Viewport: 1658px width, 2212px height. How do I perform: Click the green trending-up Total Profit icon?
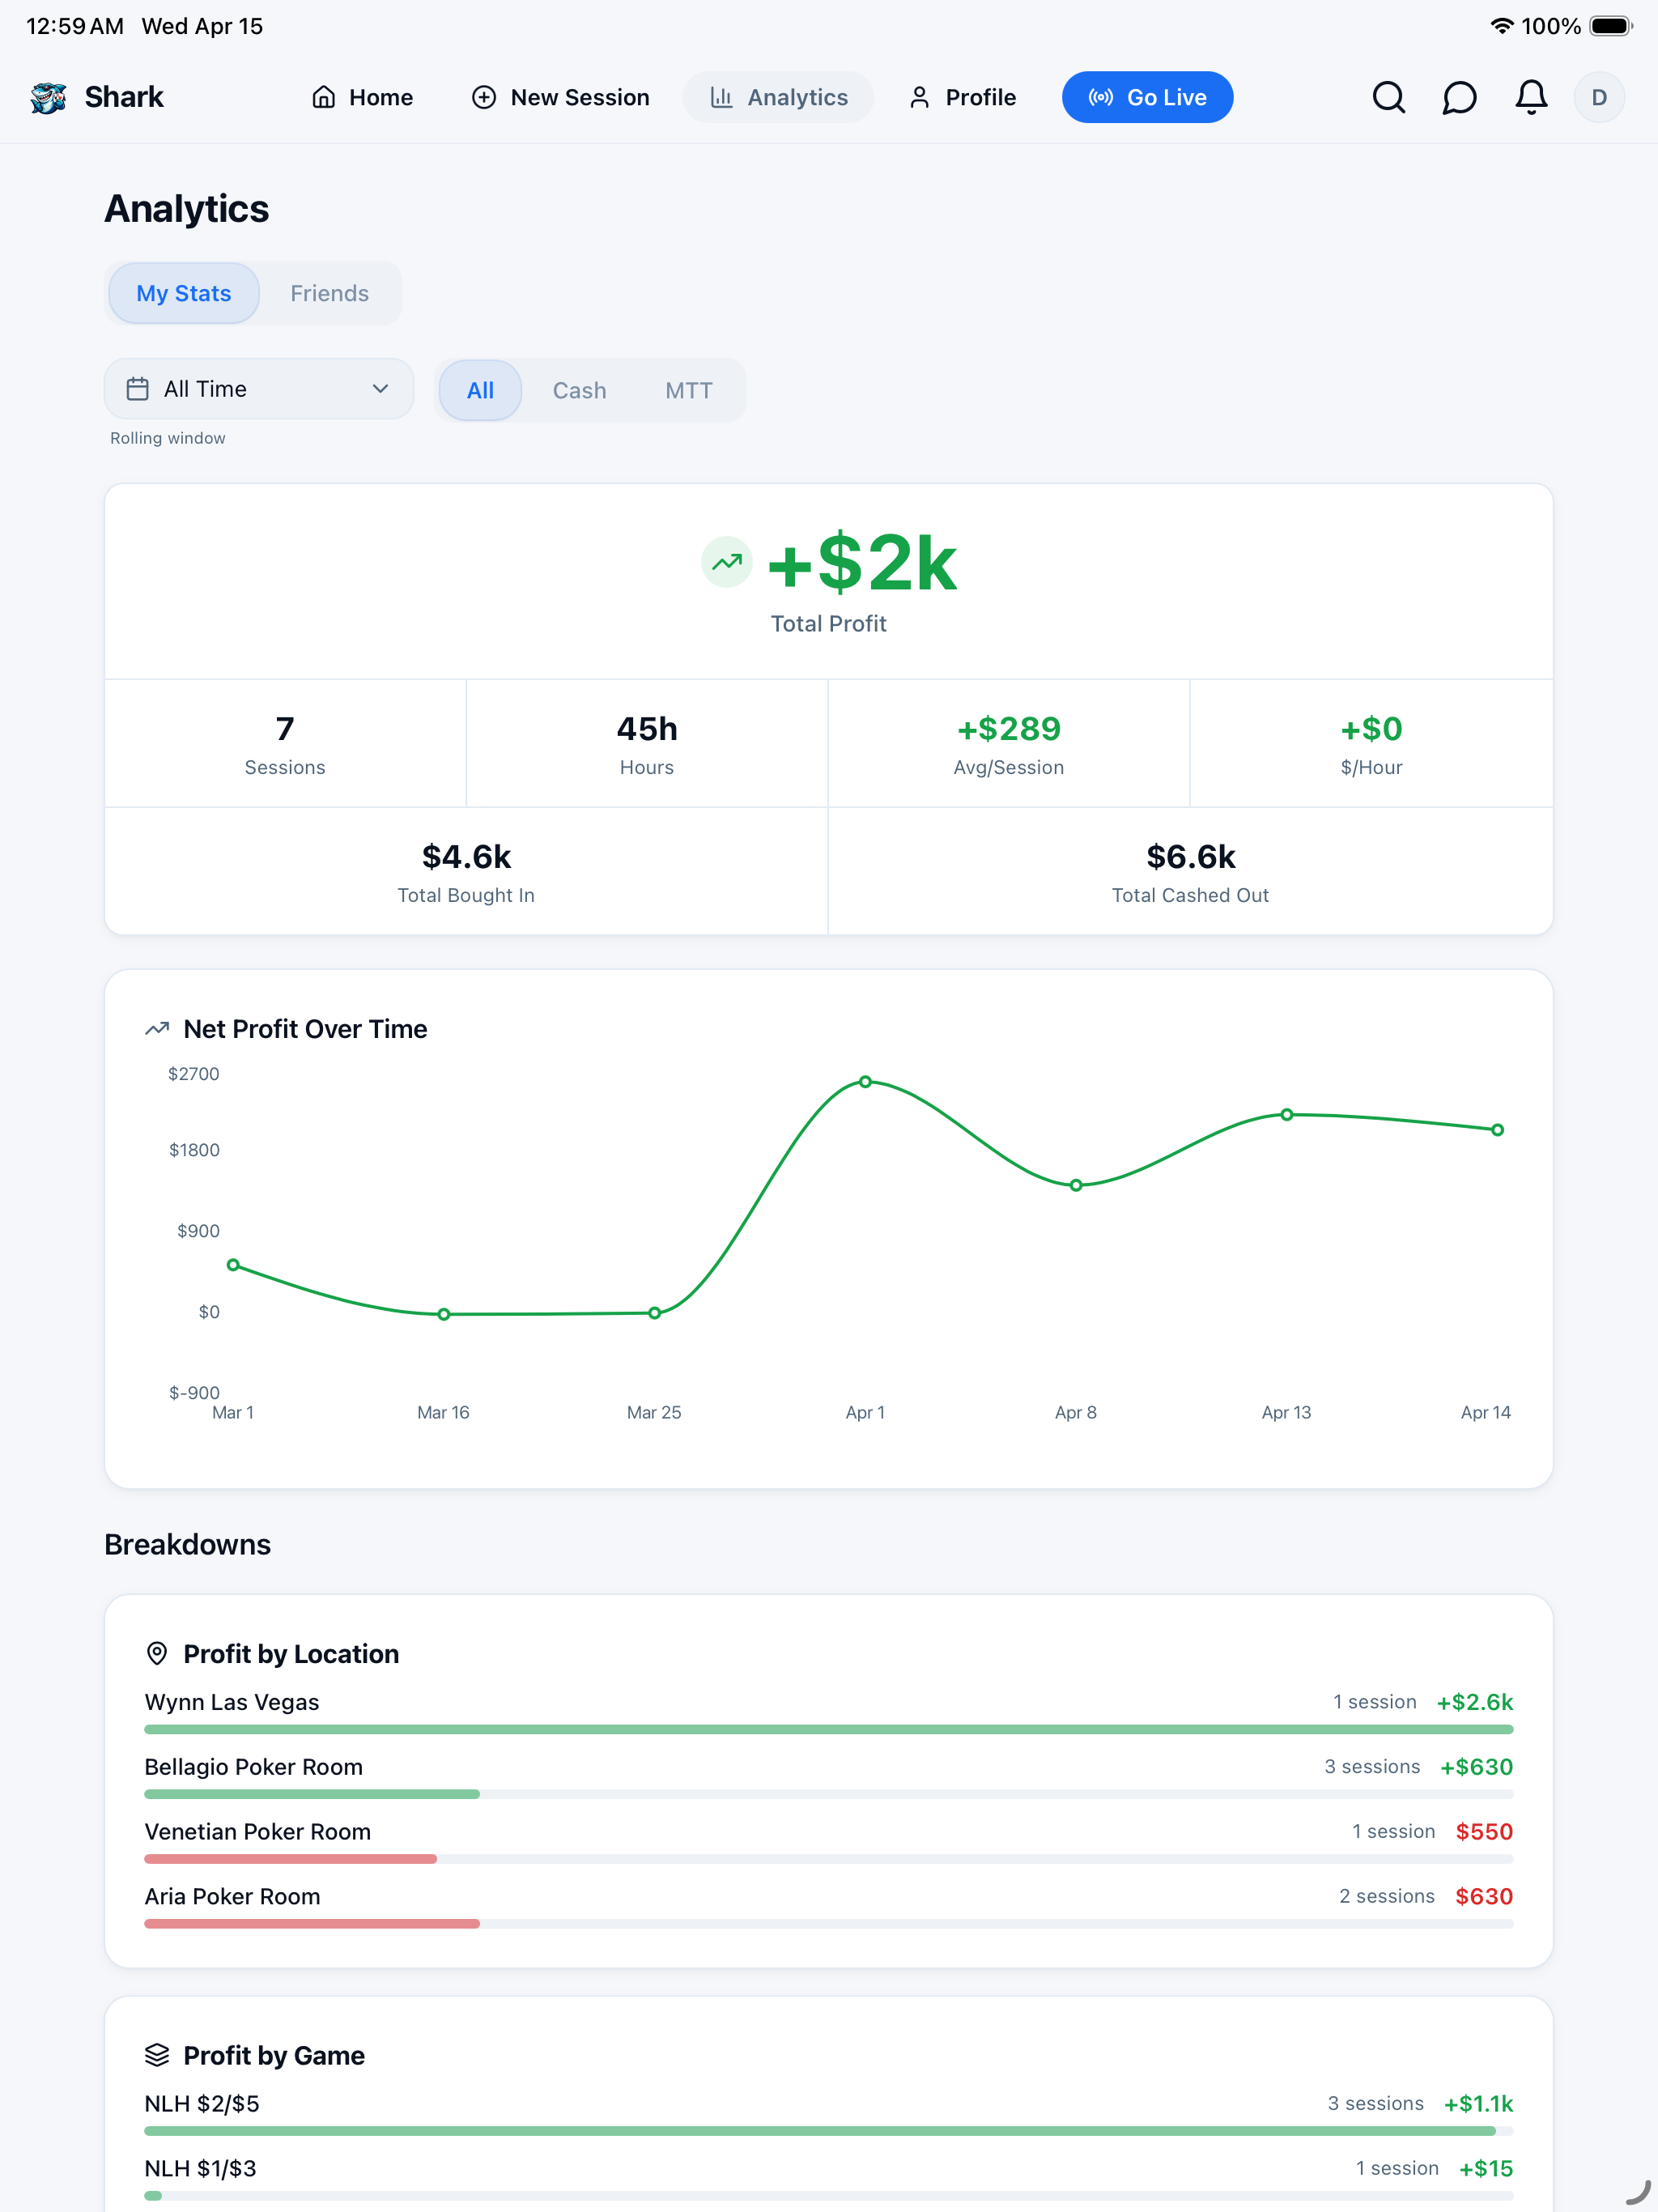(x=727, y=562)
